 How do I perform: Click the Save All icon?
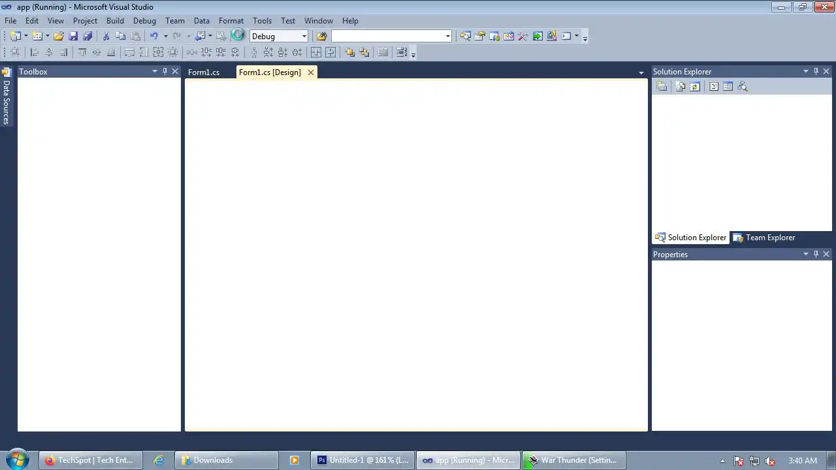tap(88, 37)
